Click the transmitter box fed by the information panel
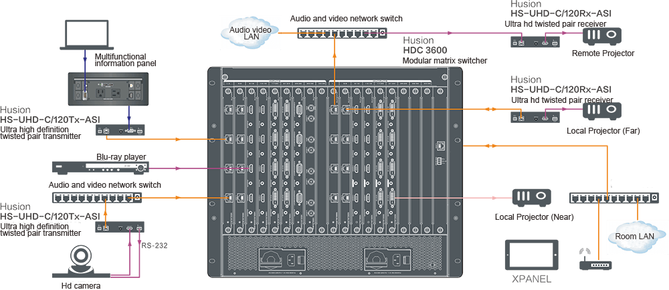Screen dimensions: 669x290 point(120,130)
